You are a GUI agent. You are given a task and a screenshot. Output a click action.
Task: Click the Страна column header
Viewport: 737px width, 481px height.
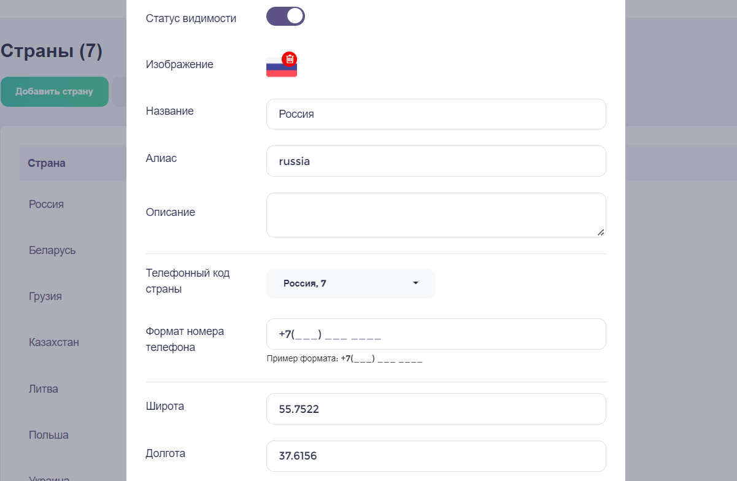(x=47, y=163)
